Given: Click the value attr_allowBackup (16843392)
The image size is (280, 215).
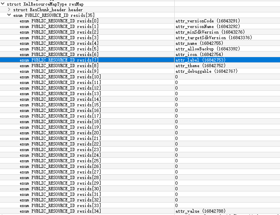Looking at the screenshot, I should (x=207, y=49).
